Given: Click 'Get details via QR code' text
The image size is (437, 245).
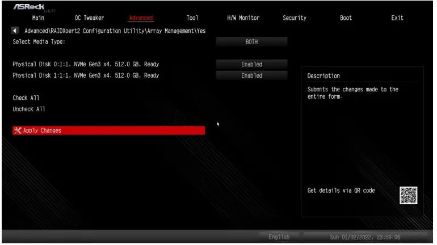Looking at the screenshot, I should pos(341,191).
